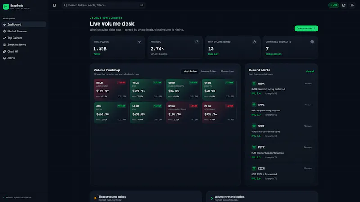Click the Alerts sidebar icon
Screen dimensions: 360x202
4,58
